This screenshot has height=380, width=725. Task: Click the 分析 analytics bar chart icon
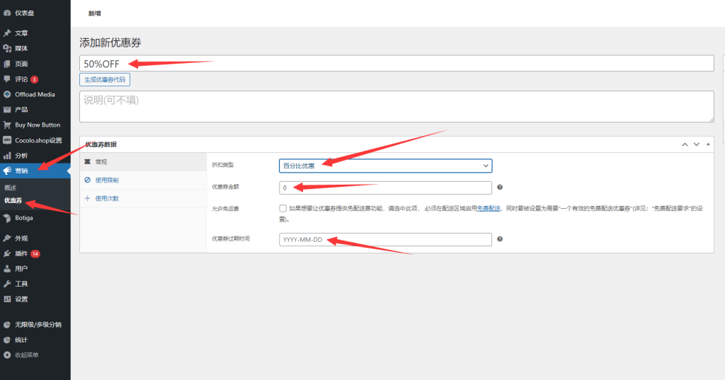pyautogui.click(x=7, y=155)
